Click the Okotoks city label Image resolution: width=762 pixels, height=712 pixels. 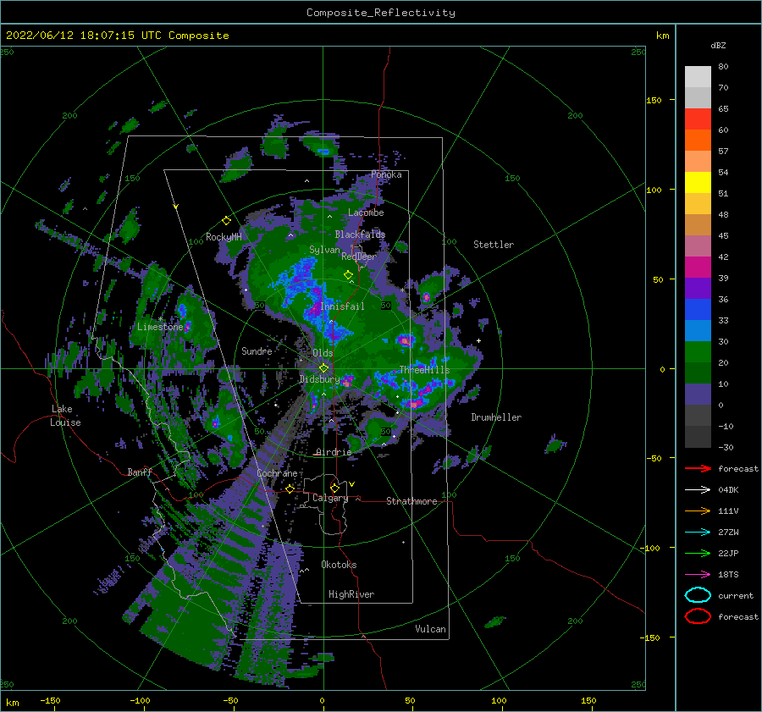339,565
